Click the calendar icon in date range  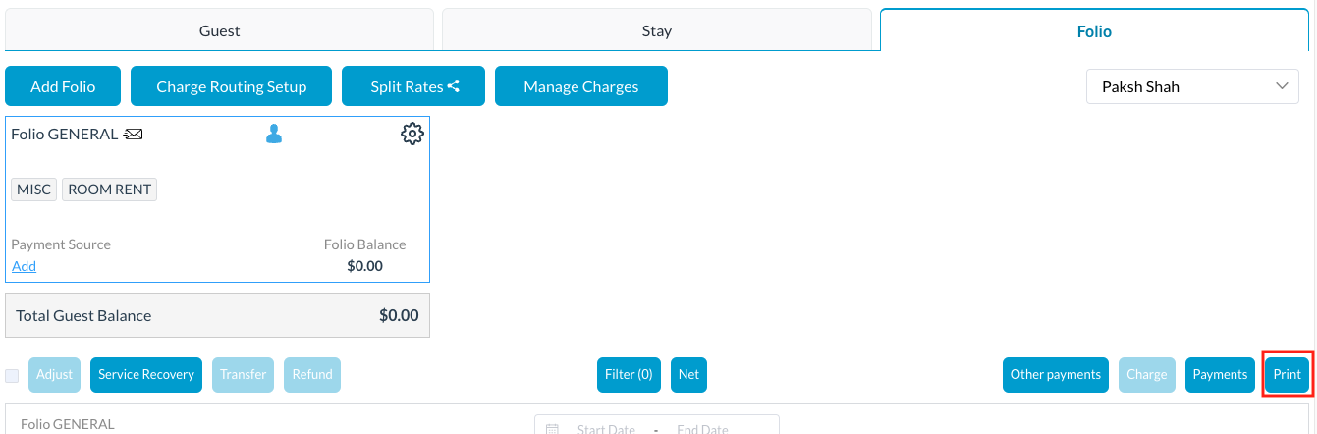click(552, 429)
